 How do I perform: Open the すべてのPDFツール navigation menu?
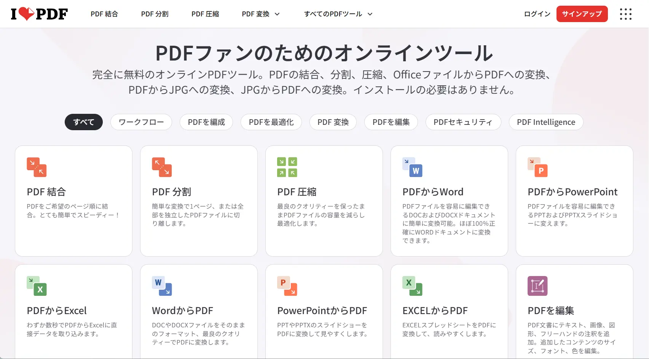[338, 14]
